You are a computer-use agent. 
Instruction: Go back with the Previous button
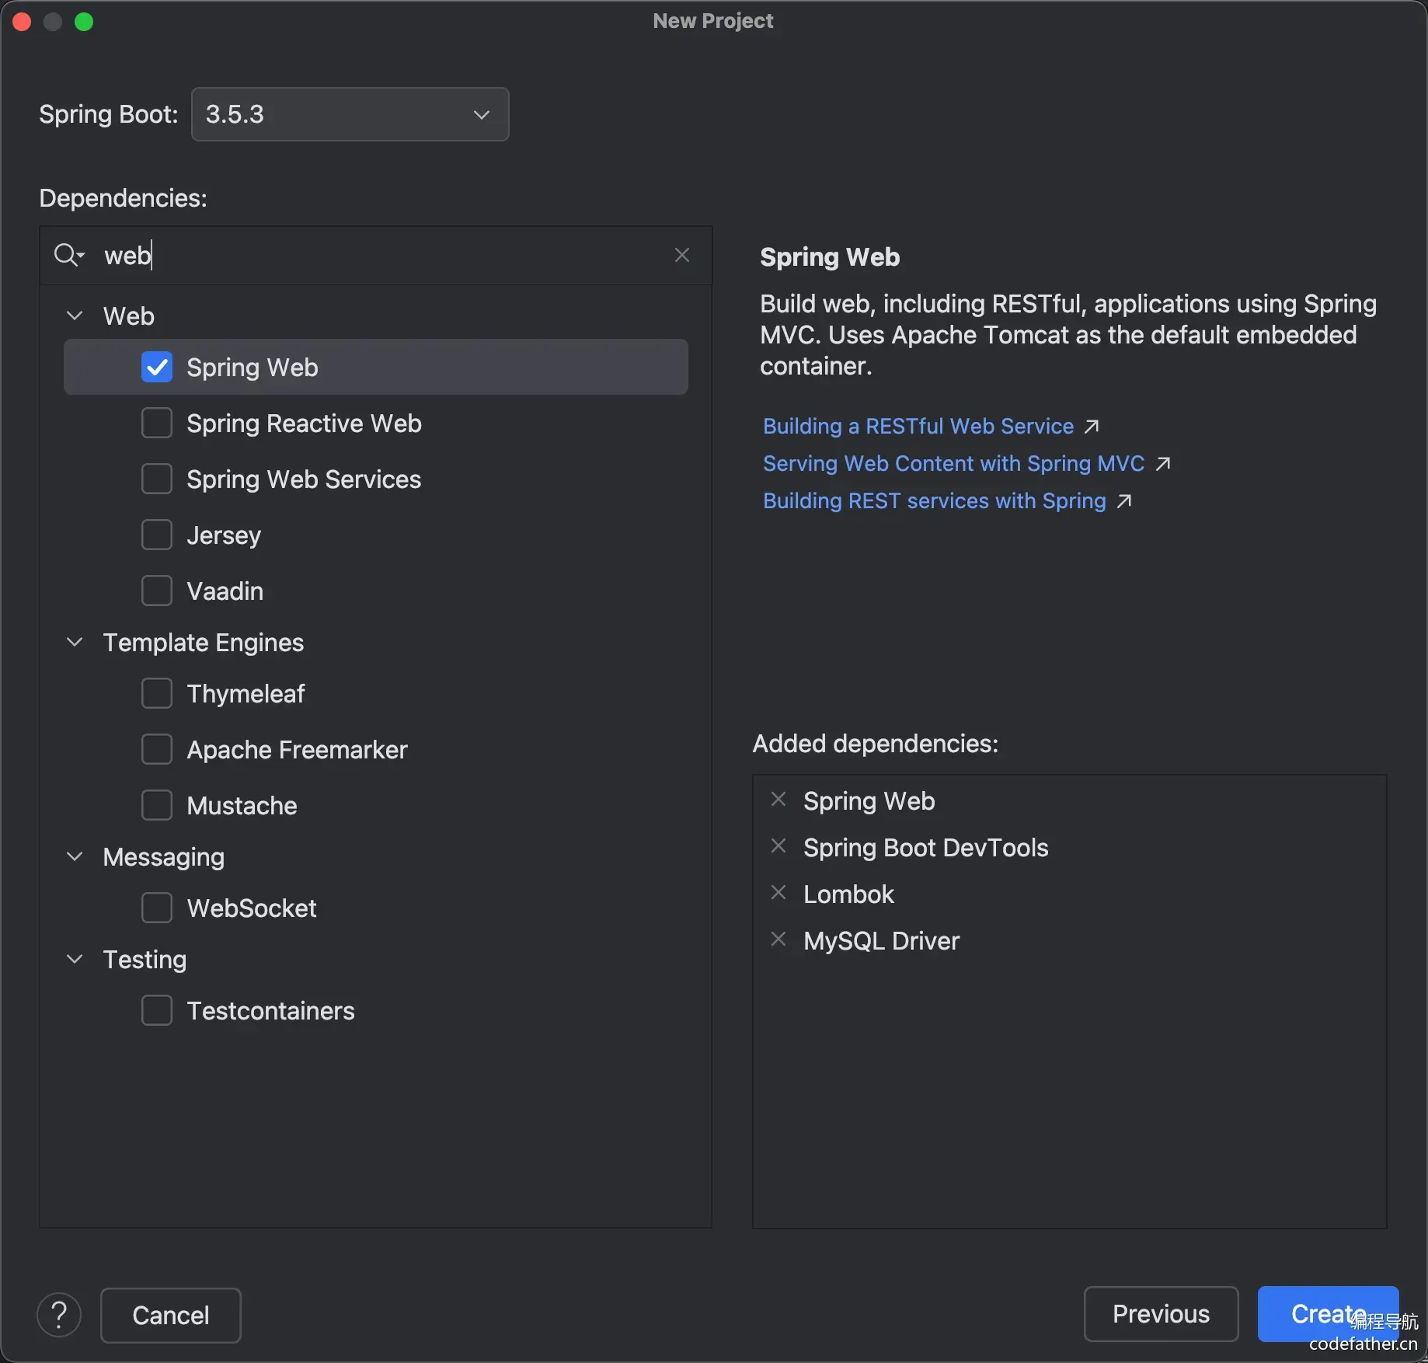(1161, 1313)
